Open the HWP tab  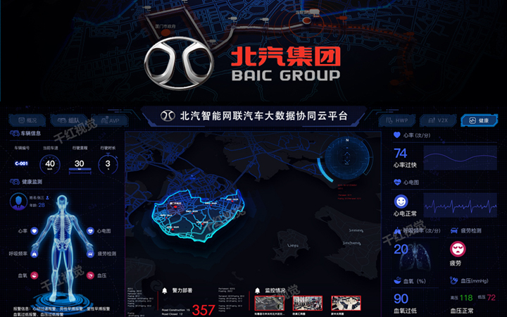[x=397, y=120]
